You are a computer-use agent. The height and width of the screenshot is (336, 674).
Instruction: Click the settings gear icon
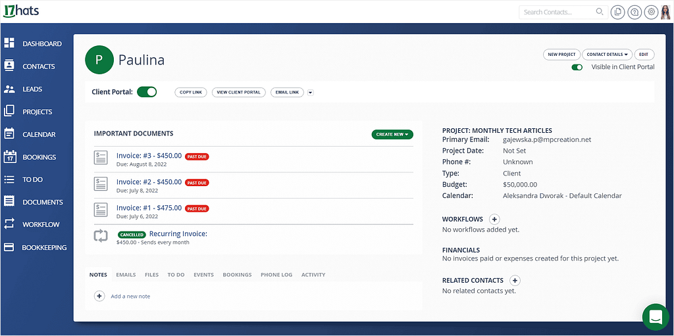[651, 12]
